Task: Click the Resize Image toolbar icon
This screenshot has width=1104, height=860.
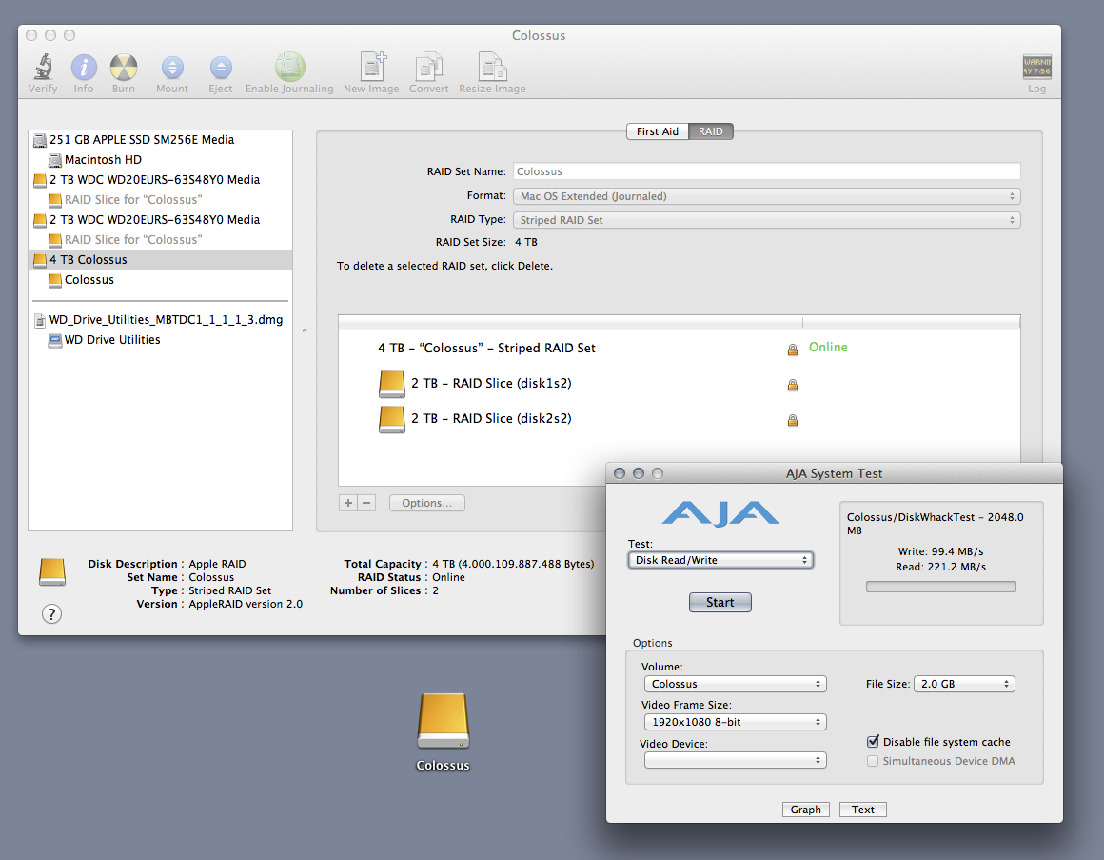Action: click(492, 67)
